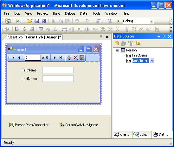
Task: Click the Align to Grid layout icon
Action: pyautogui.click(x=8, y=29)
